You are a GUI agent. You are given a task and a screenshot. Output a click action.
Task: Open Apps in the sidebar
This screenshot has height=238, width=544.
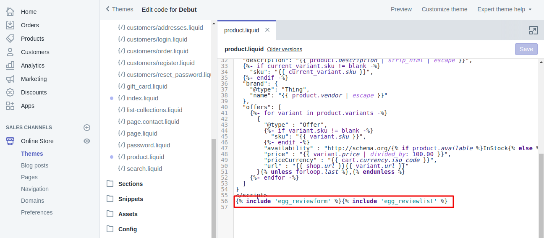(28, 106)
